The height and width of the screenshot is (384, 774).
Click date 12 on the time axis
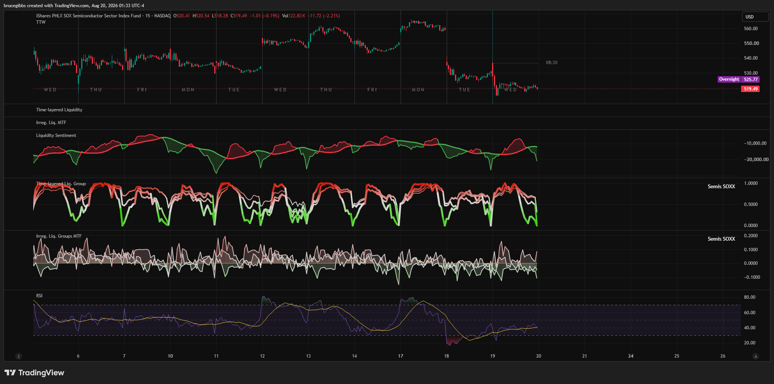[262, 356]
